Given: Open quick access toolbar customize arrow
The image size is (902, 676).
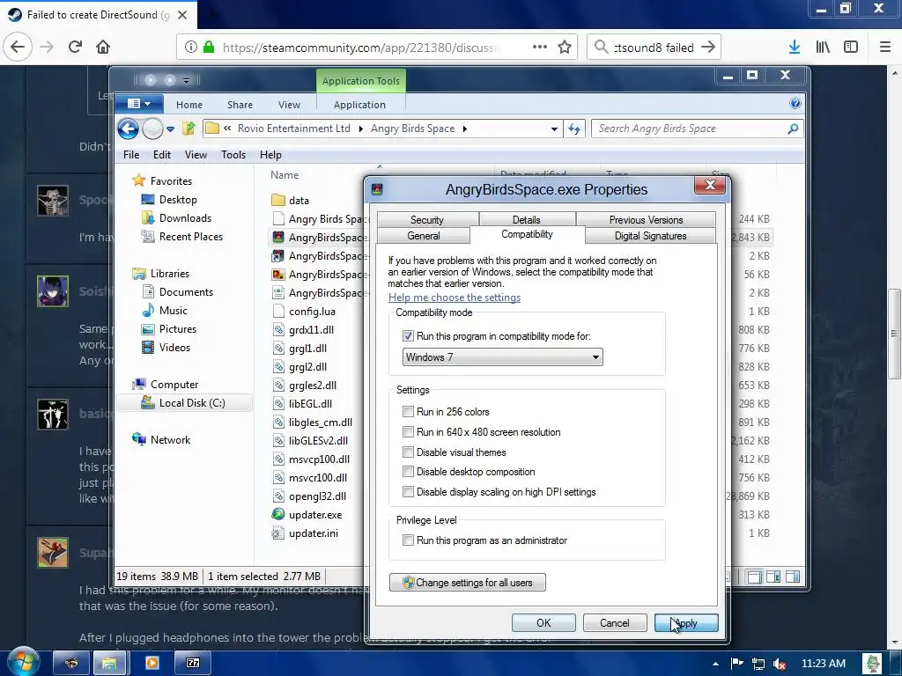Looking at the screenshot, I should pos(186,80).
